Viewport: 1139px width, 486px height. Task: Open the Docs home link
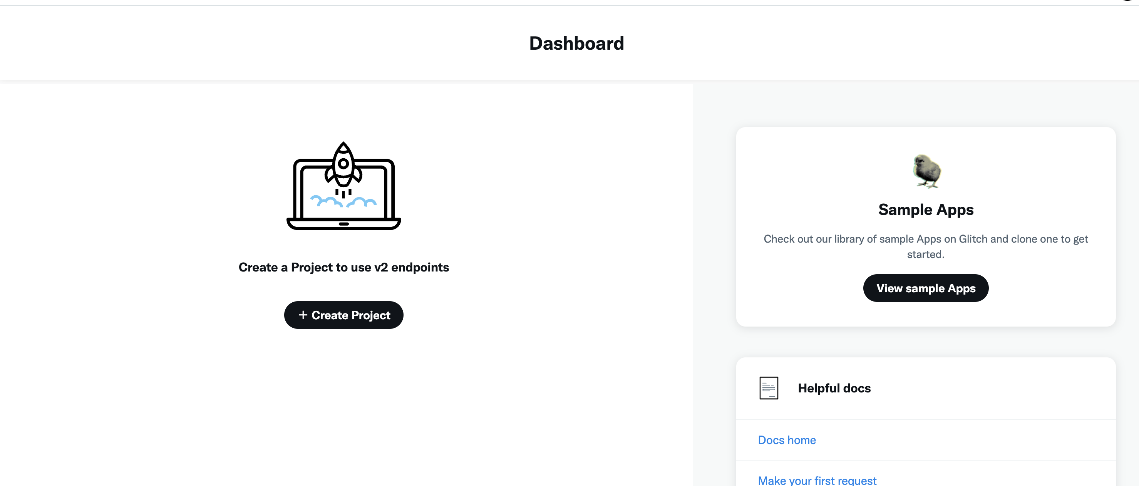pyautogui.click(x=787, y=439)
